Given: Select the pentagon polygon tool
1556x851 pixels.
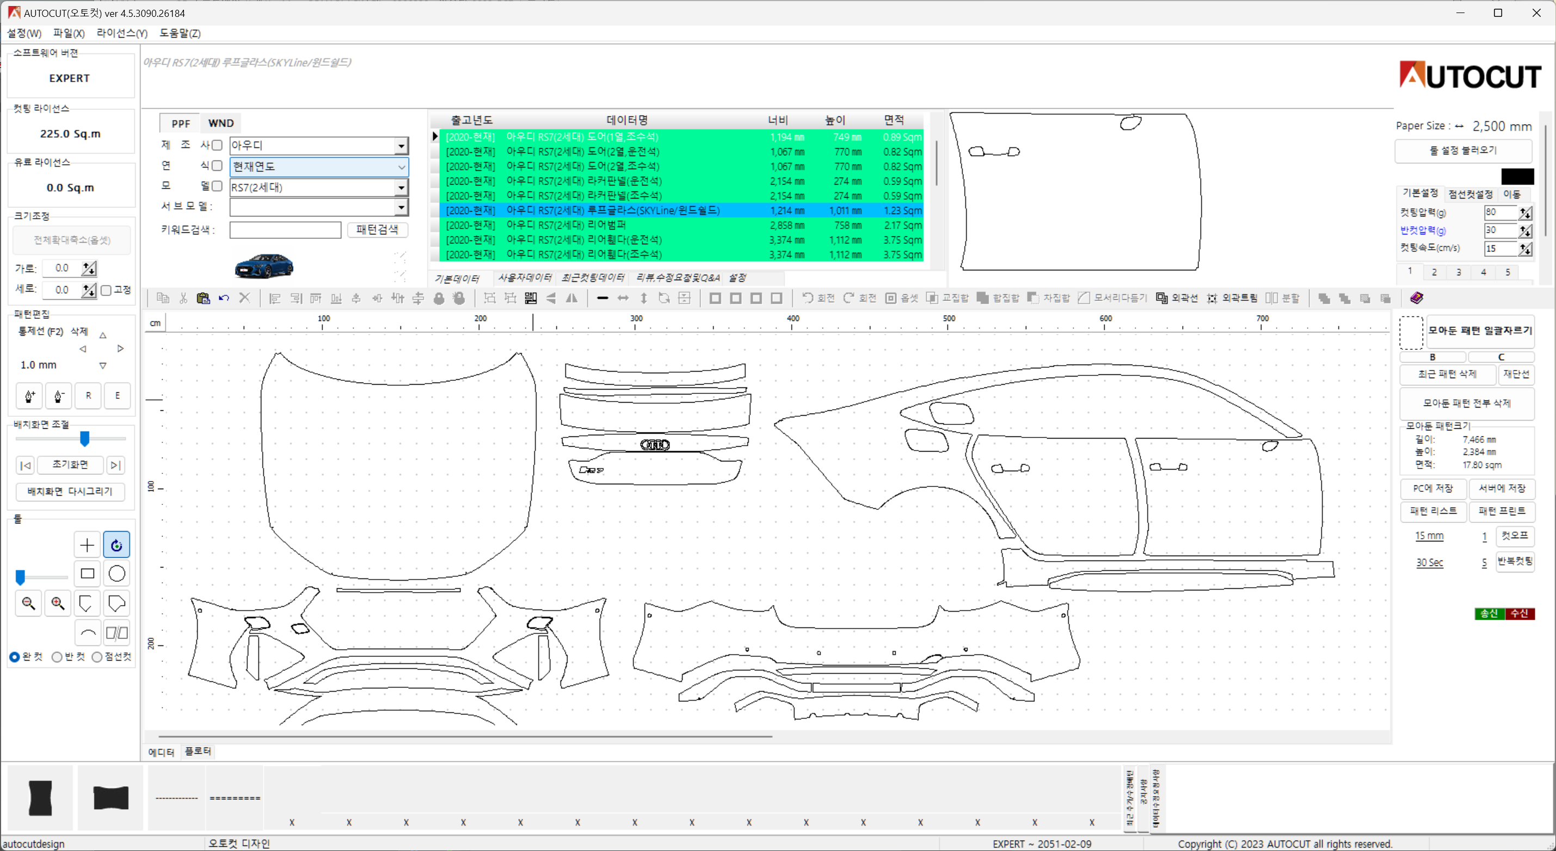Looking at the screenshot, I should (116, 603).
